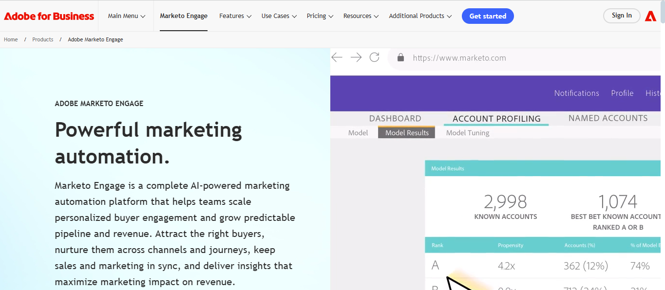This screenshot has height=290, width=665.
Task: Click the Adobe for Business logo
Action: click(49, 16)
